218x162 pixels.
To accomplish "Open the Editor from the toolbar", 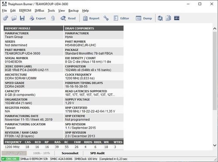I will point(121,18).
